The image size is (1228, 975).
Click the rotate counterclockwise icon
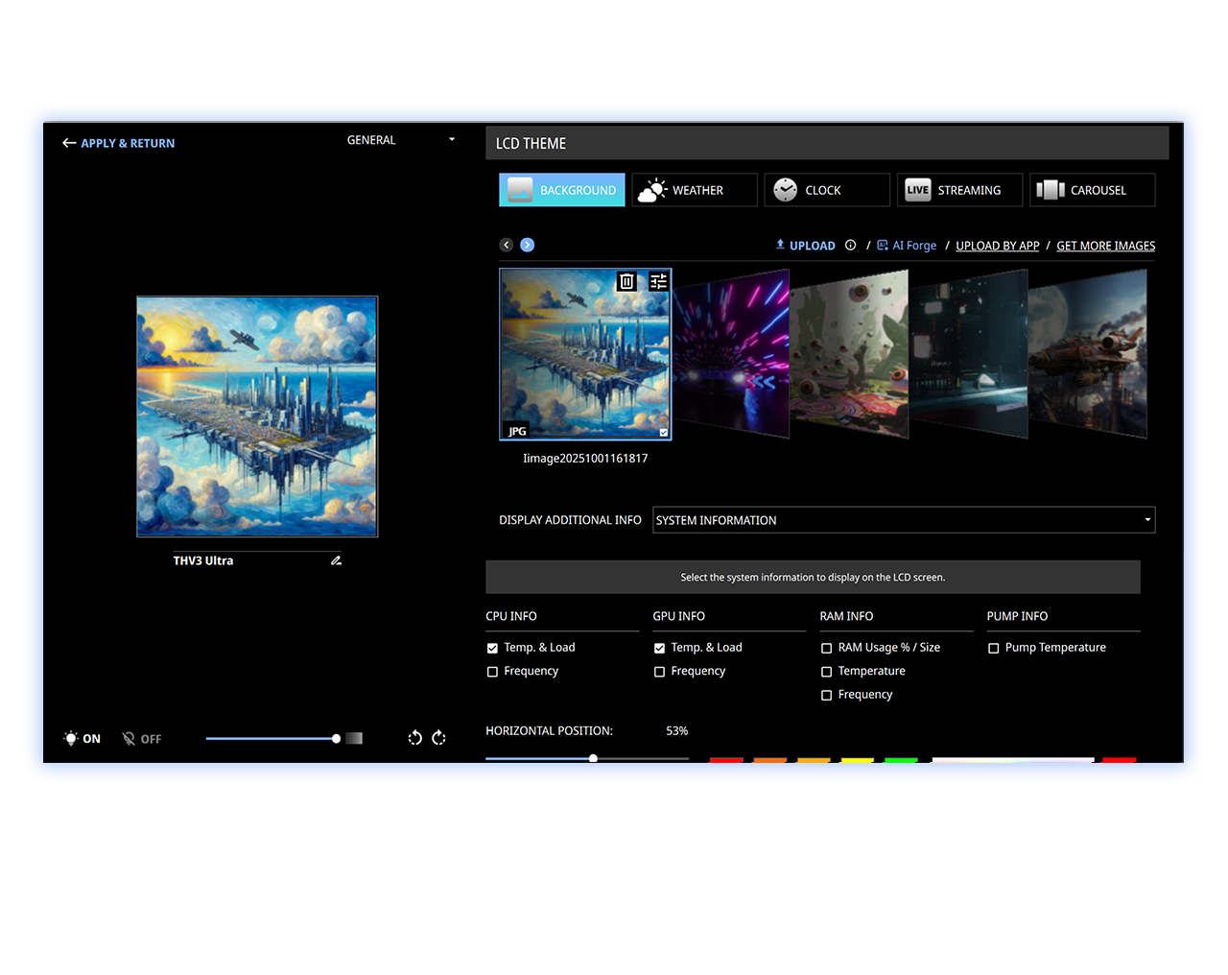[414, 738]
